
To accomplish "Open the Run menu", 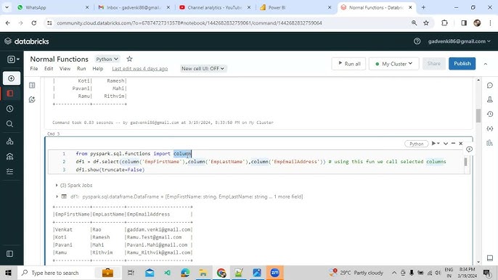I will [81, 69].
